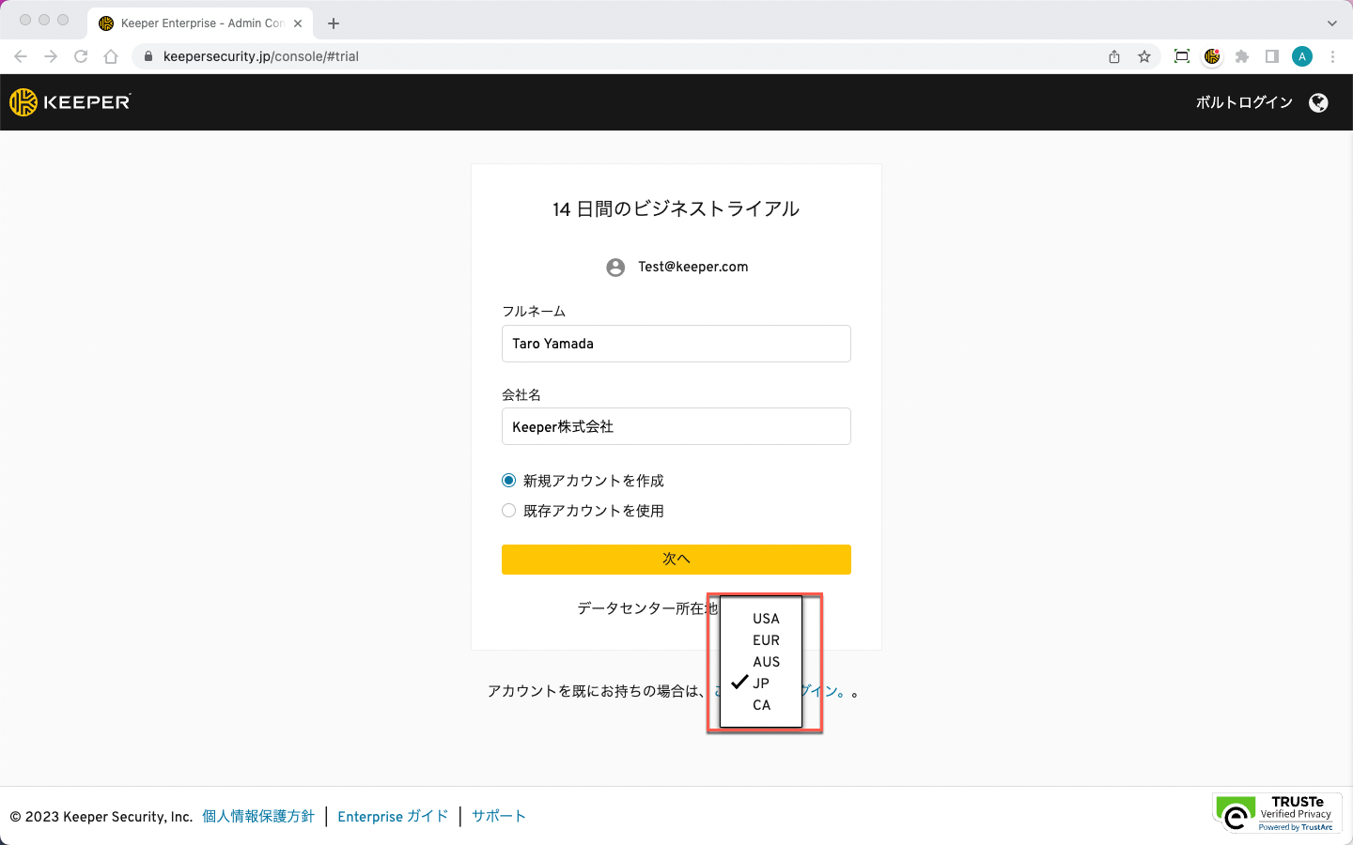This screenshot has height=845, width=1353.
Task: Open the 個人情報保護方針 link
Action: pos(258,817)
